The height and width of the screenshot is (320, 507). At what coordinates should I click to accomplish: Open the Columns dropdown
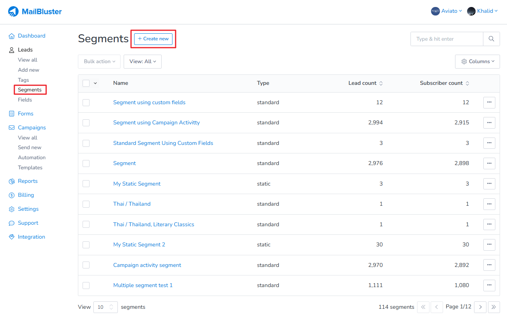[477, 61]
